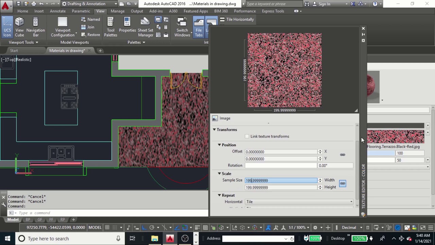Viewport: 435px width, 245px height.
Task: Toggle File Tabs display
Action: click(x=198, y=27)
